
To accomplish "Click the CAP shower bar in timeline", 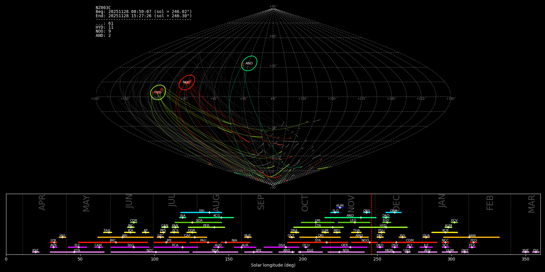I will click(x=188, y=237).
